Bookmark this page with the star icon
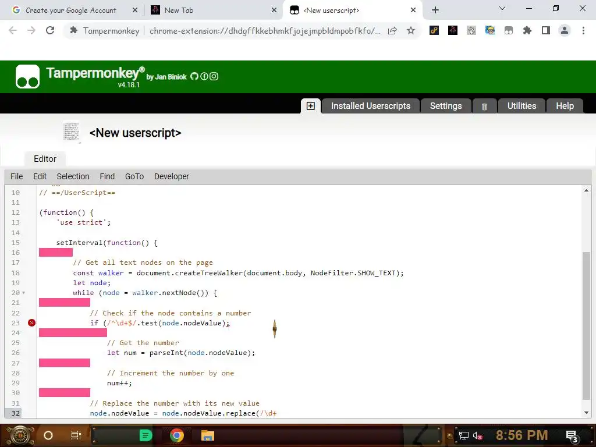 410,31
